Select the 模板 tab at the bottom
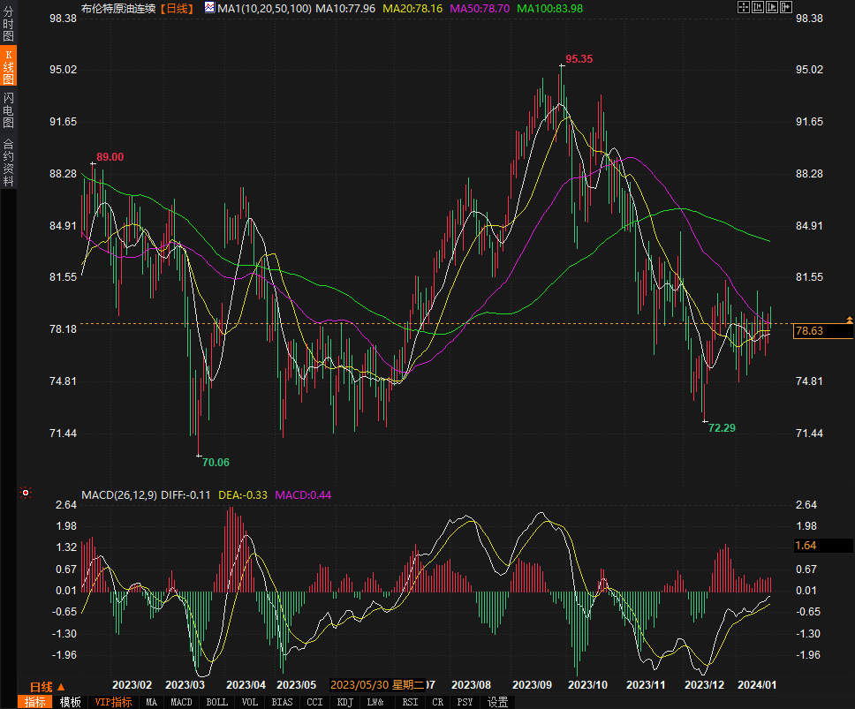This screenshot has height=709, width=855. click(70, 702)
